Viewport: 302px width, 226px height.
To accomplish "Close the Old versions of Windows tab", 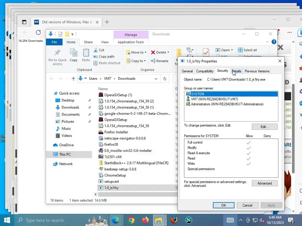I will pyautogui.click(x=97, y=22).
